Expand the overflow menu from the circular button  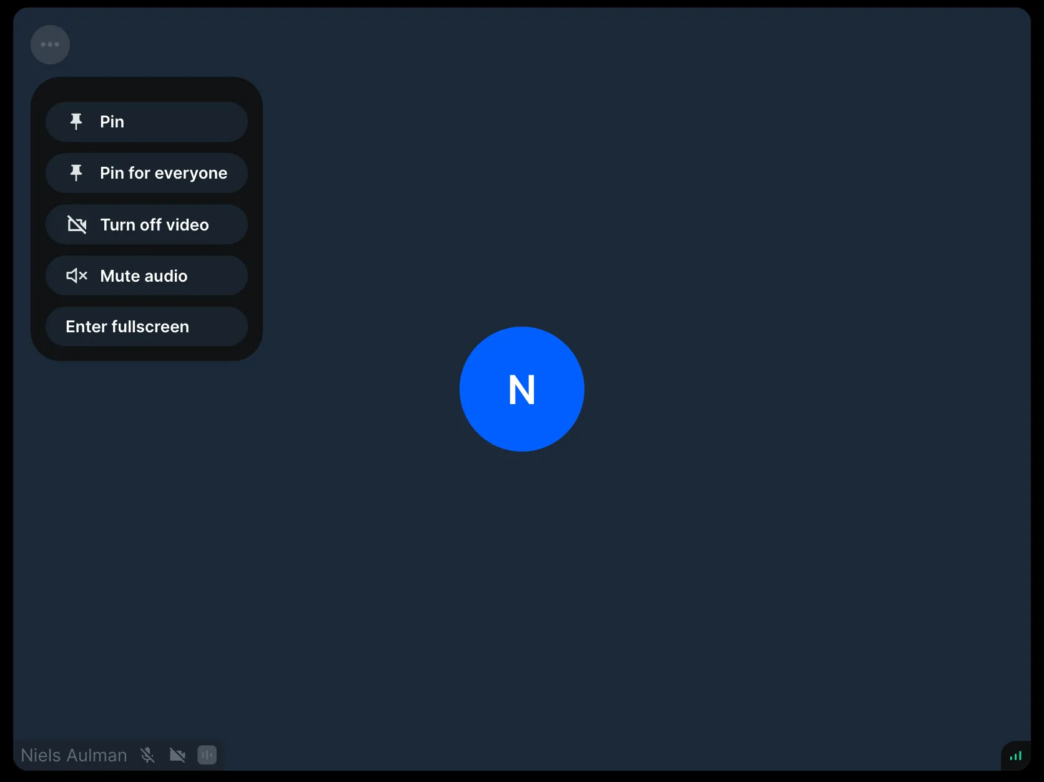click(x=49, y=44)
